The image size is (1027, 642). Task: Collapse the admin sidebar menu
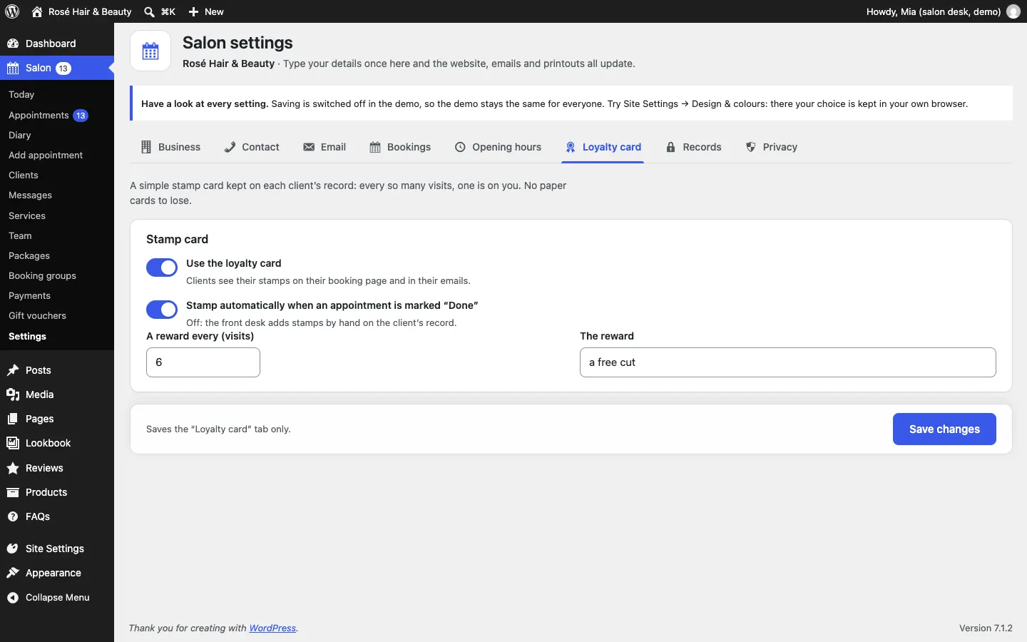coord(48,598)
